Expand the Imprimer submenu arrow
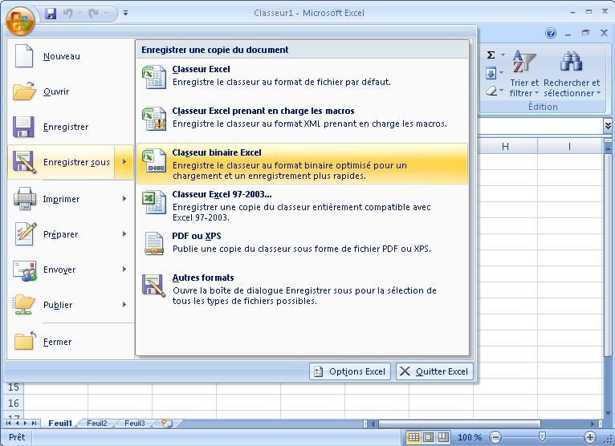The width and height of the screenshot is (615, 446). tap(124, 199)
